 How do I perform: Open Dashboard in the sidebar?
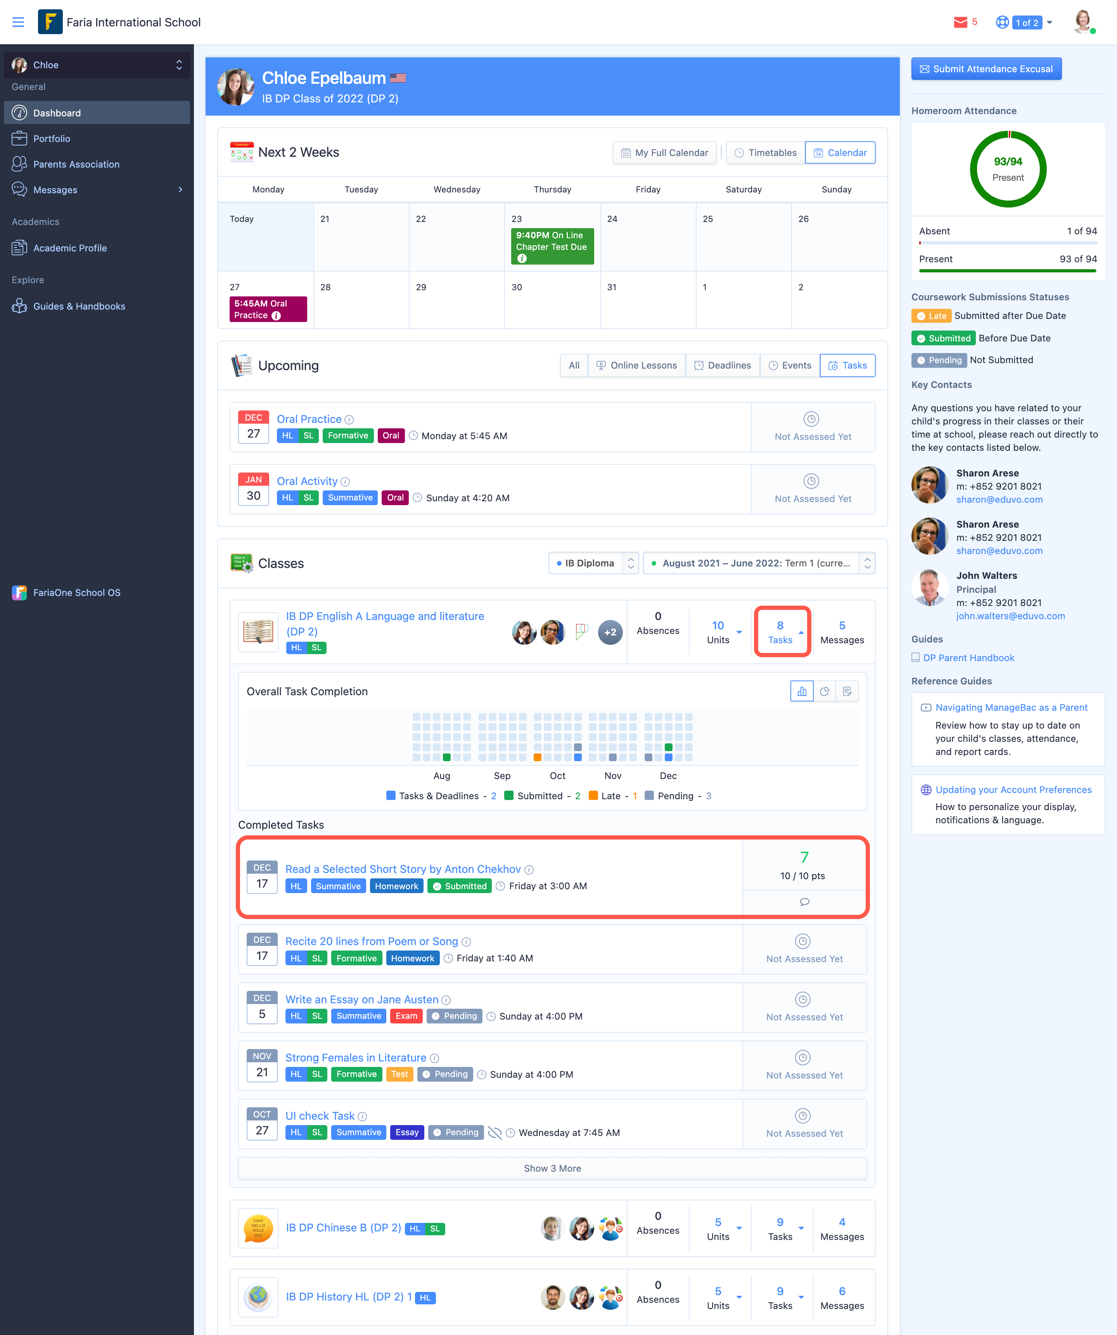tap(97, 113)
